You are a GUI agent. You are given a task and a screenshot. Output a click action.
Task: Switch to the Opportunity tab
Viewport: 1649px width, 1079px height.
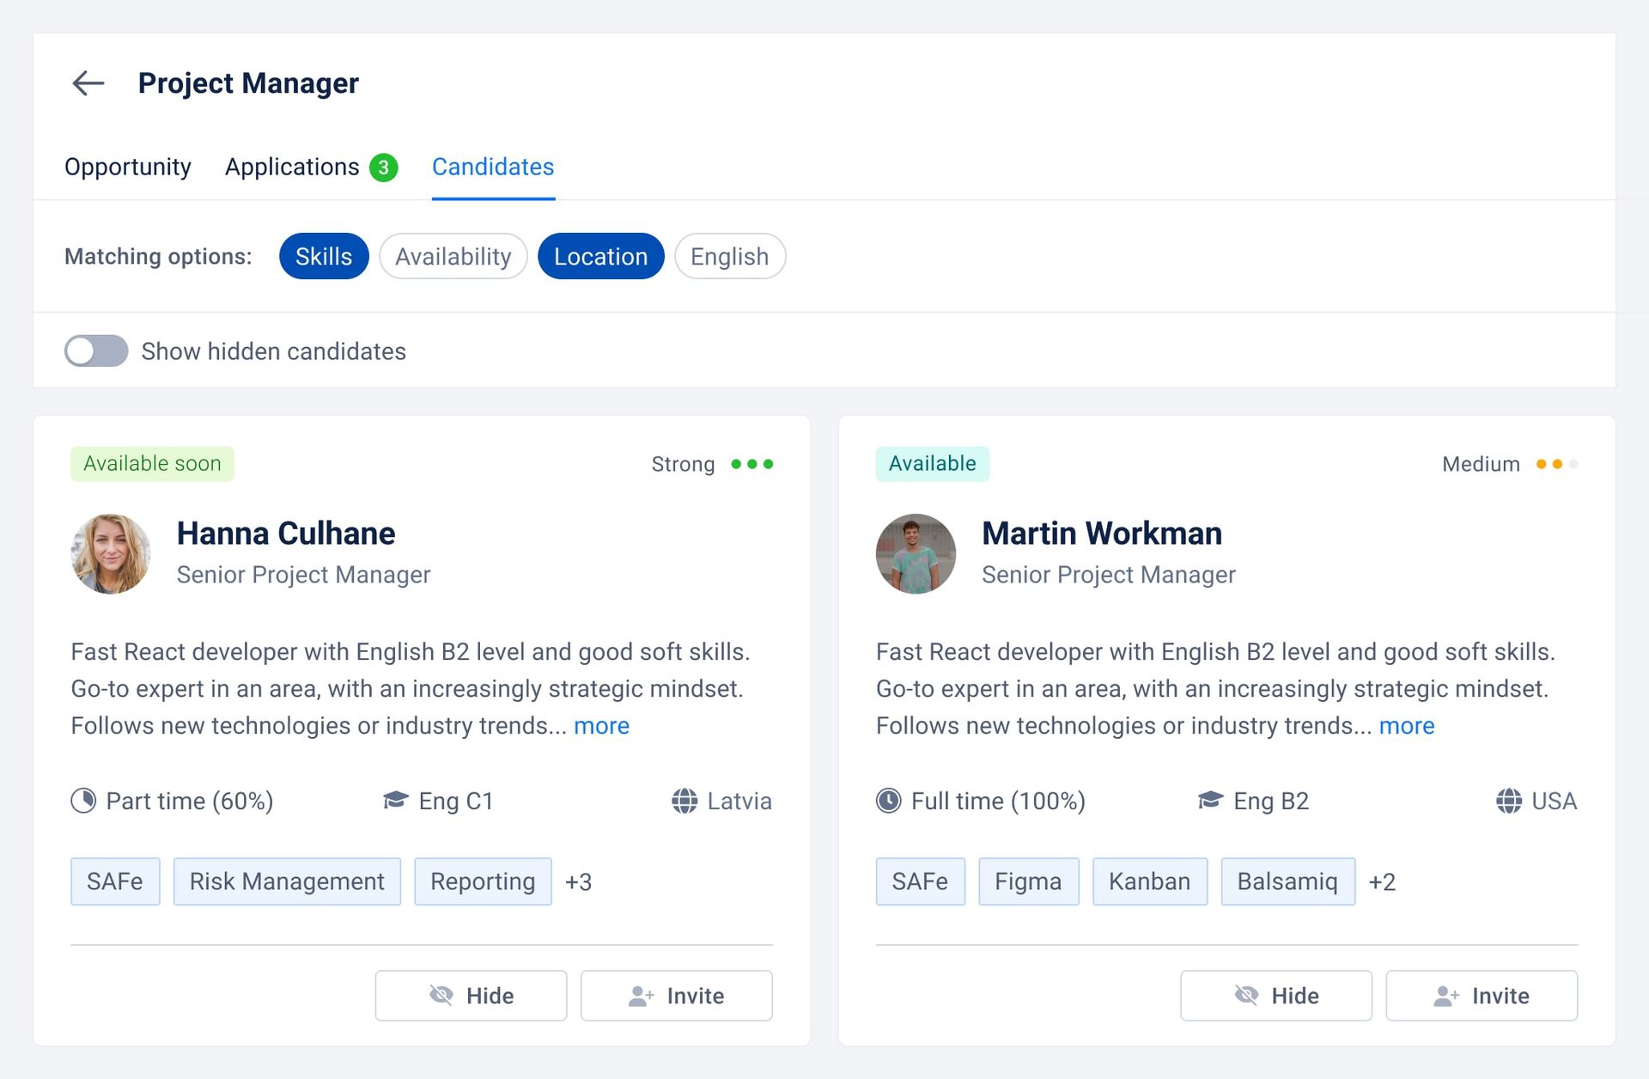coord(128,168)
